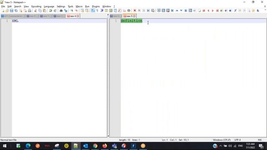Image resolution: width=267 pixels, height=150 pixels.
Task: Click the Replace toolbar icon
Action: pyautogui.click(x=65, y=10)
